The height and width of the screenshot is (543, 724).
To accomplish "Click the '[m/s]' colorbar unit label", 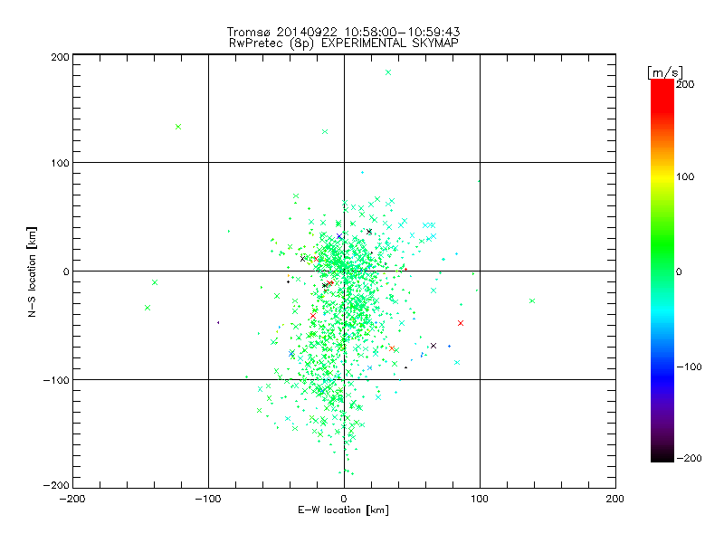I will [x=665, y=72].
